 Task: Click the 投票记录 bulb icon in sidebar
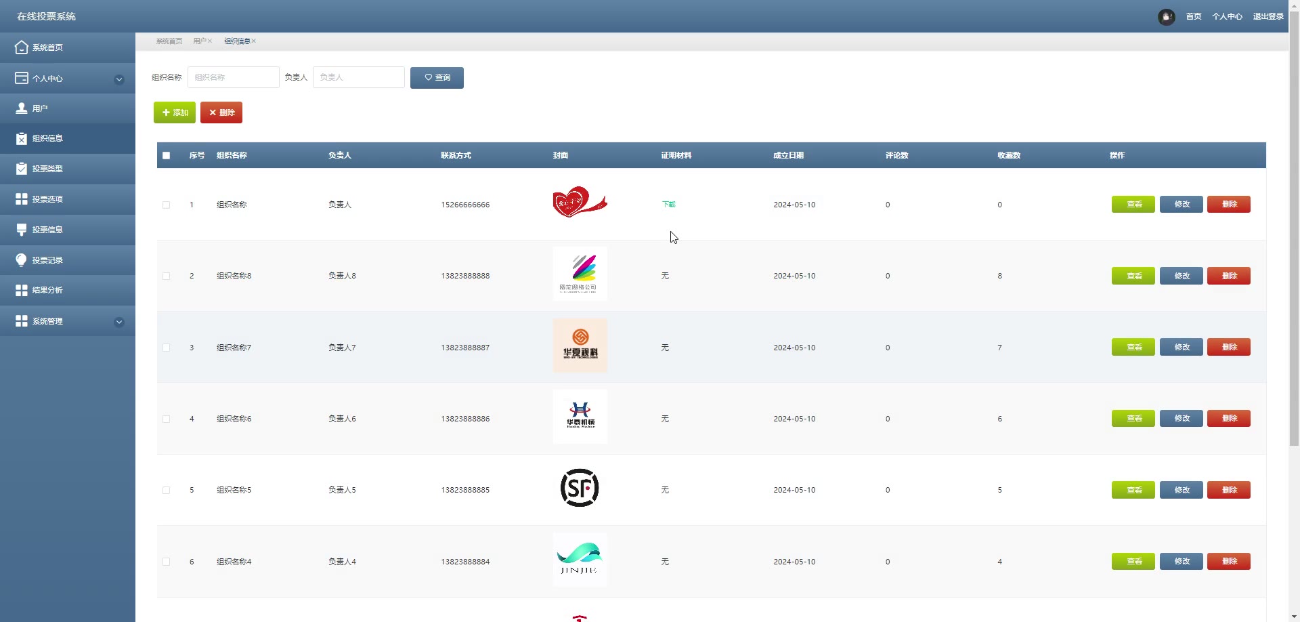point(22,260)
